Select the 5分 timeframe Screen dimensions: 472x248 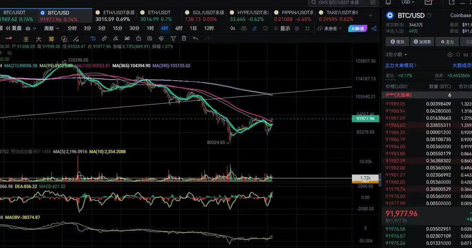[x=102, y=28]
